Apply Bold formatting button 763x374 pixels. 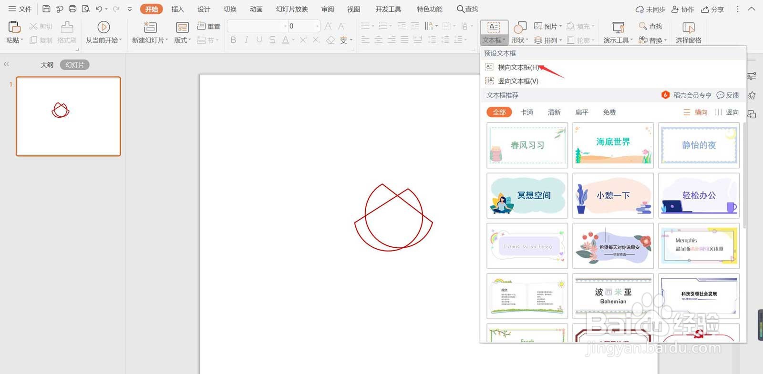(233, 40)
